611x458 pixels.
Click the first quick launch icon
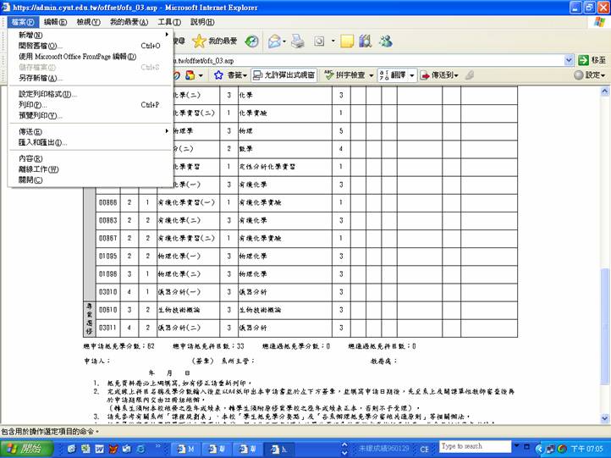tap(71, 449)
